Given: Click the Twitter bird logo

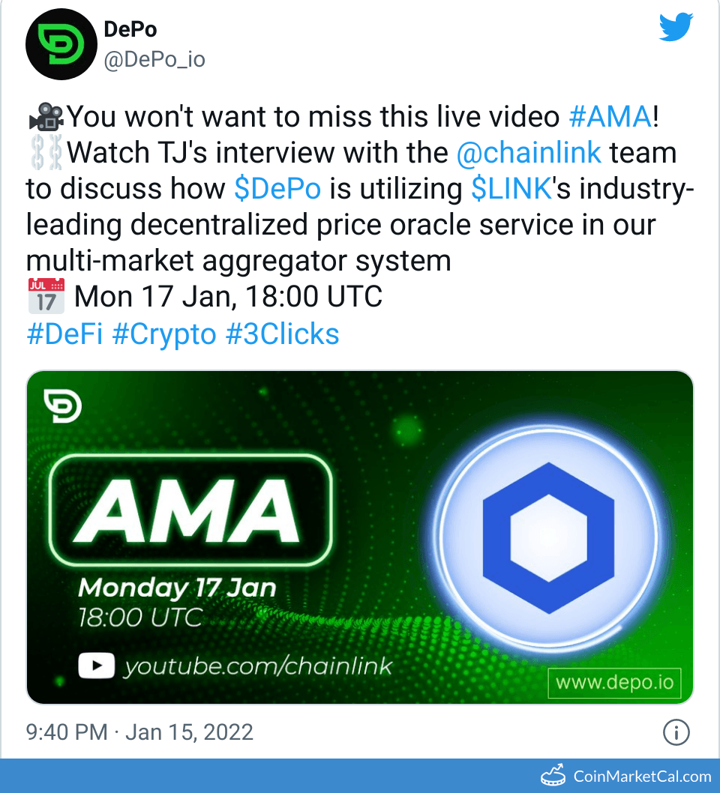Looking at the screenshot, I should pos(678,28).
